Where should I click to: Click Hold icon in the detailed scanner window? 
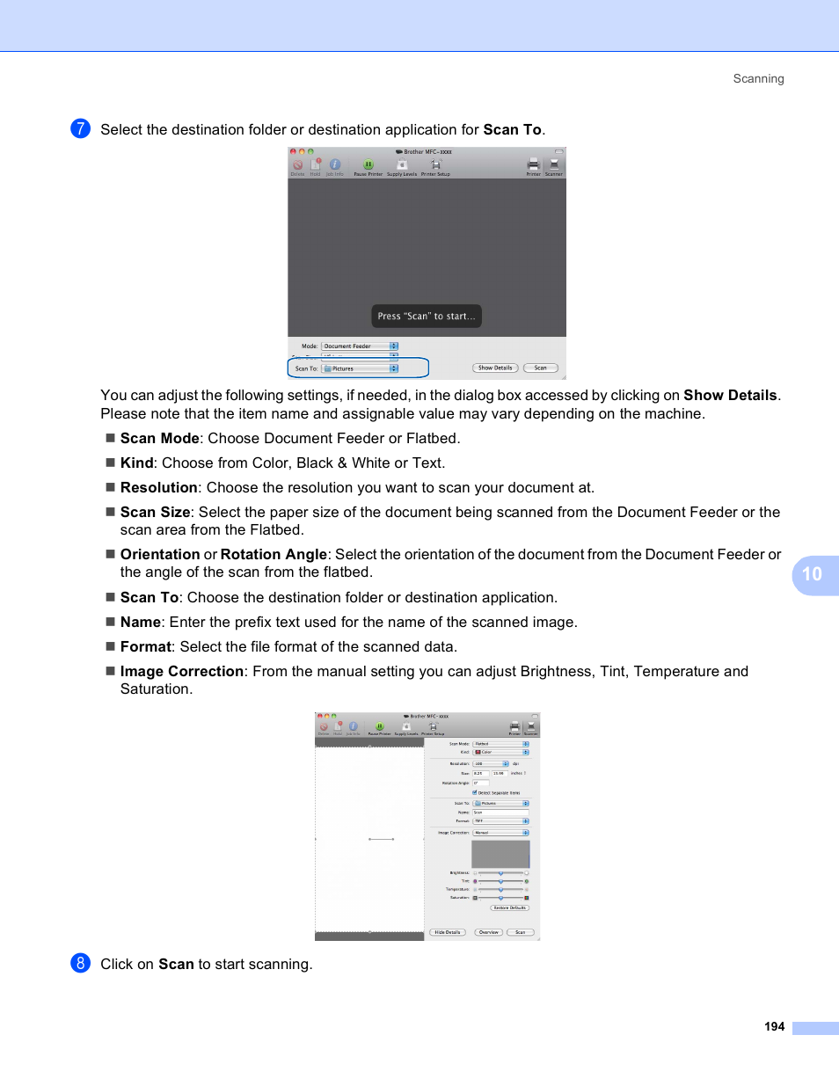[338, 727]
